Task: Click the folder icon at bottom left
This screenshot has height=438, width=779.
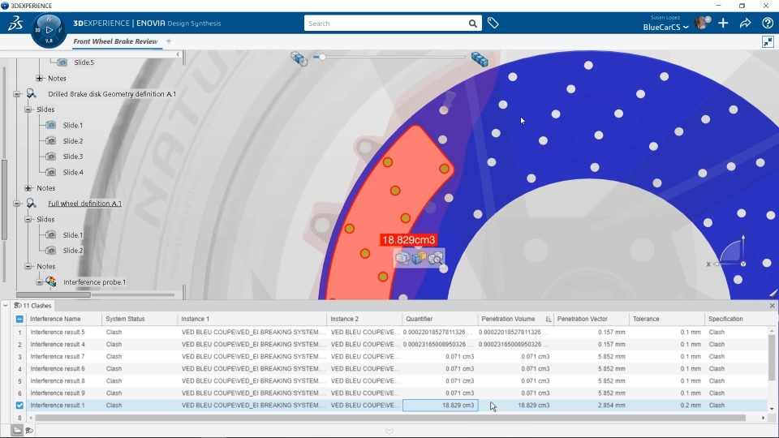Action: click(x=17, y=431)
